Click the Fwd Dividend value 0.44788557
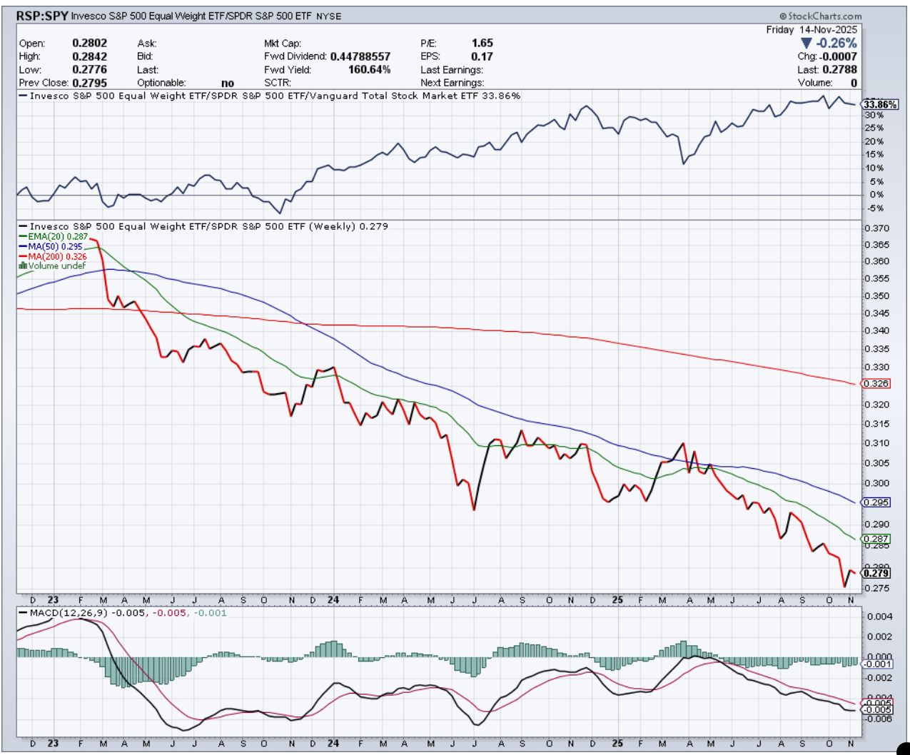The height and width of the screenshot is (755, 910). click(x=360, y=56)
